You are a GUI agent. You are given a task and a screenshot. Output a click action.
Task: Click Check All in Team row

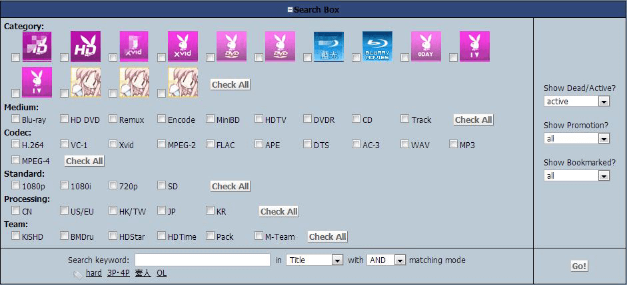coord(328,237)
